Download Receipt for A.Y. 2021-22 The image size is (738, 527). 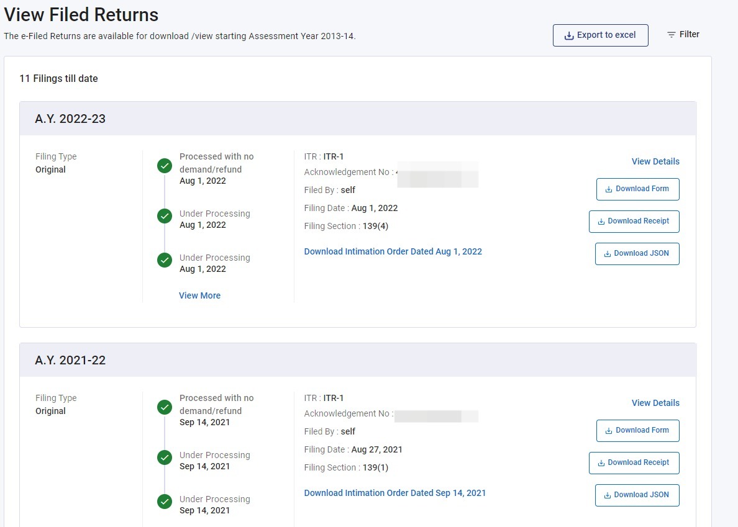[x=634, y=463]
